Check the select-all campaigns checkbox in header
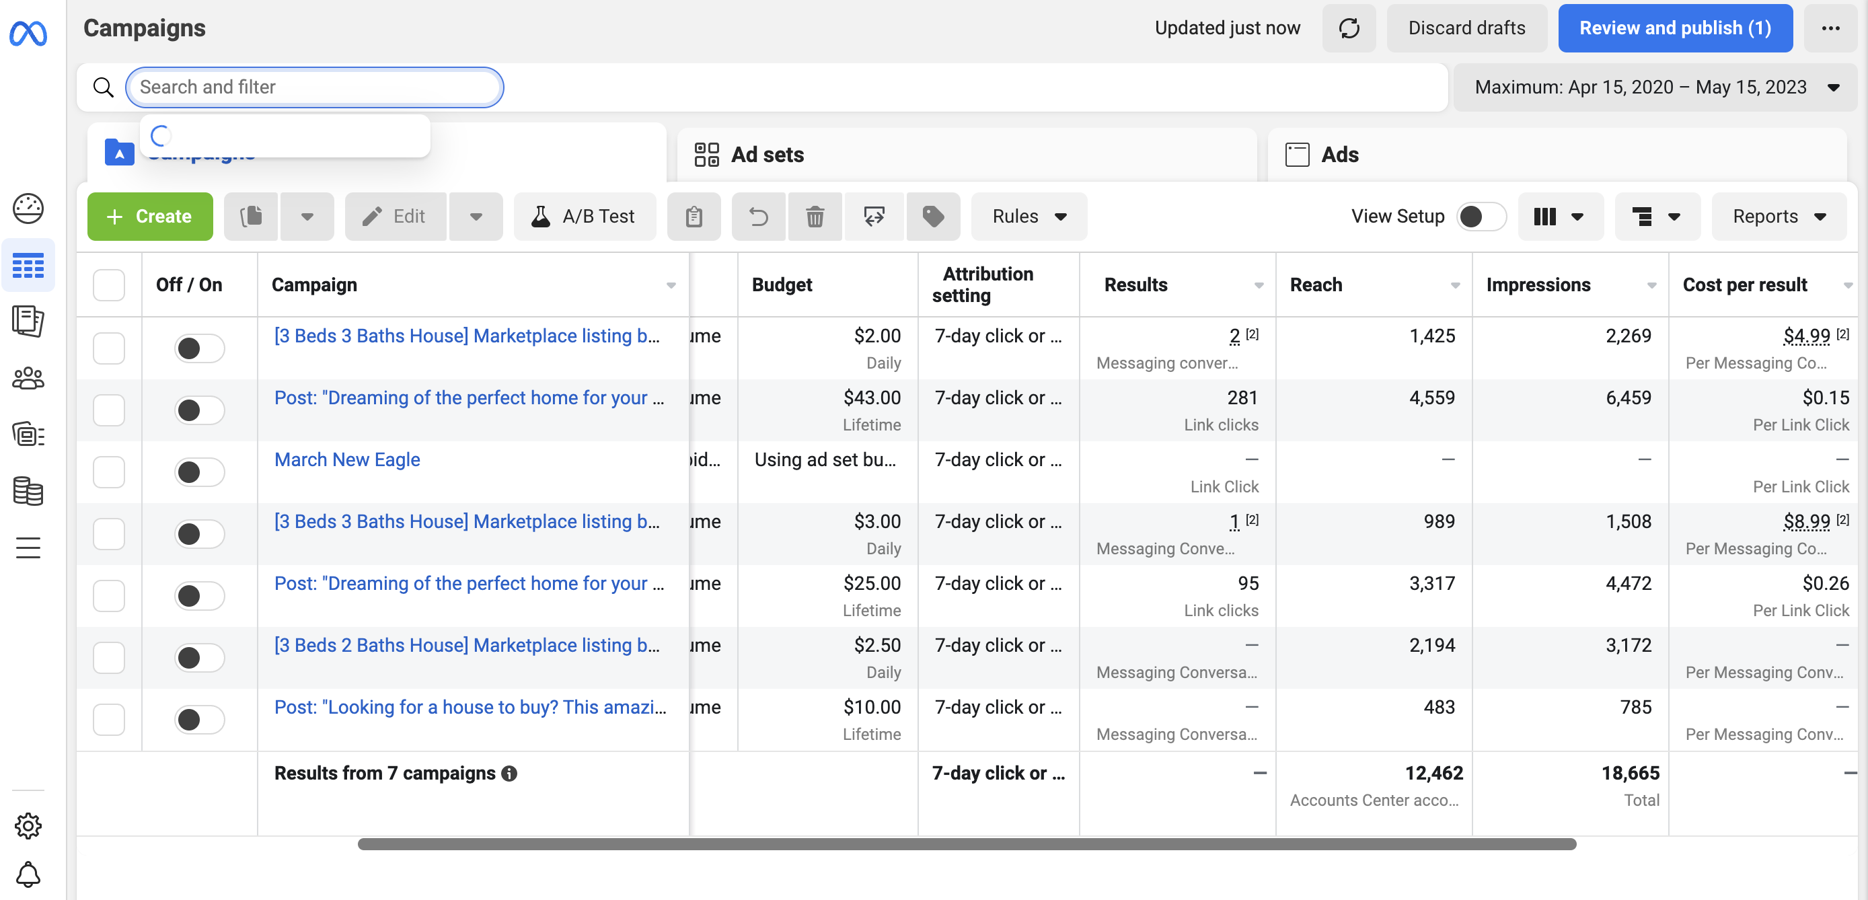The image size is (1868, 900). 109,285
